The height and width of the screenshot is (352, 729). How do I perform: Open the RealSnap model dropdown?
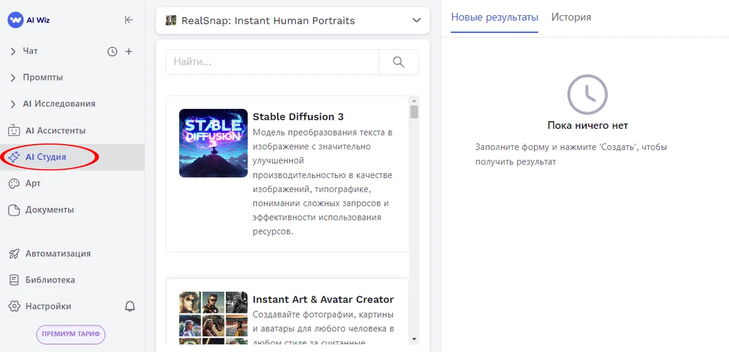[293, 21]
